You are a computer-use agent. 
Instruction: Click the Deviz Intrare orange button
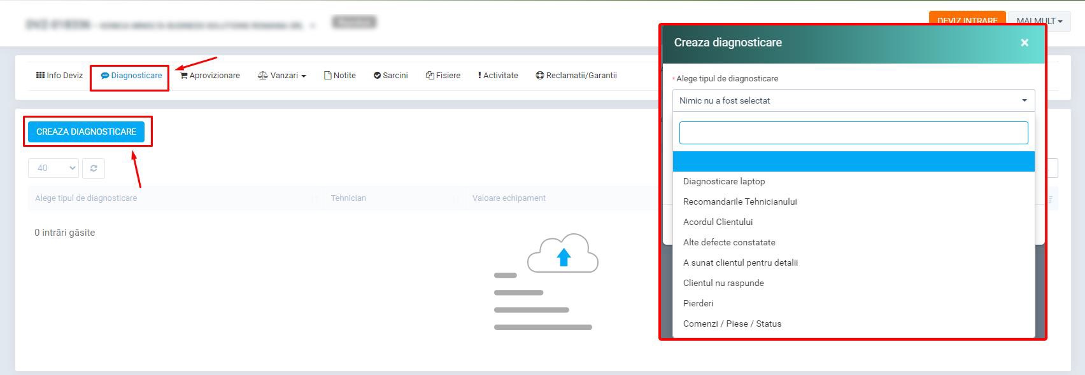point(967,20)
